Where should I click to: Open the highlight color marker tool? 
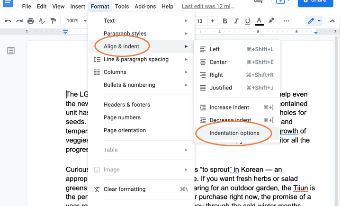(x=271, y=21)
